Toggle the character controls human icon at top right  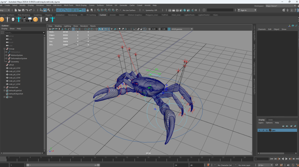pyautogui.click(x=288, y=10)
